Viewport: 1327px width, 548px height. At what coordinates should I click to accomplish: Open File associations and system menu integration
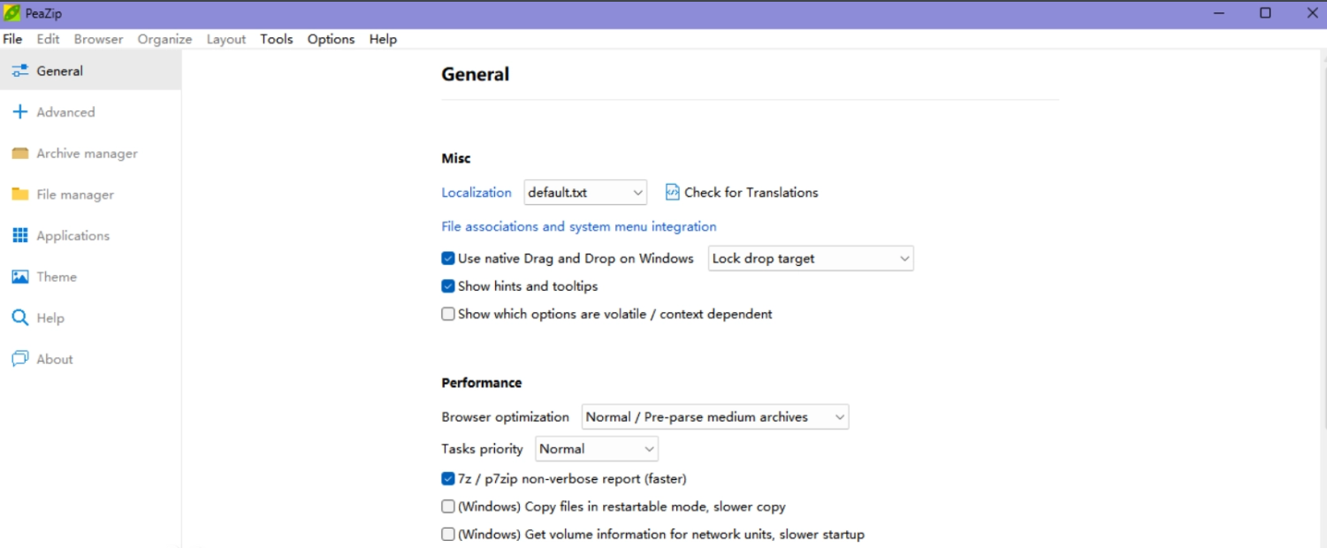tap(579, 226)
